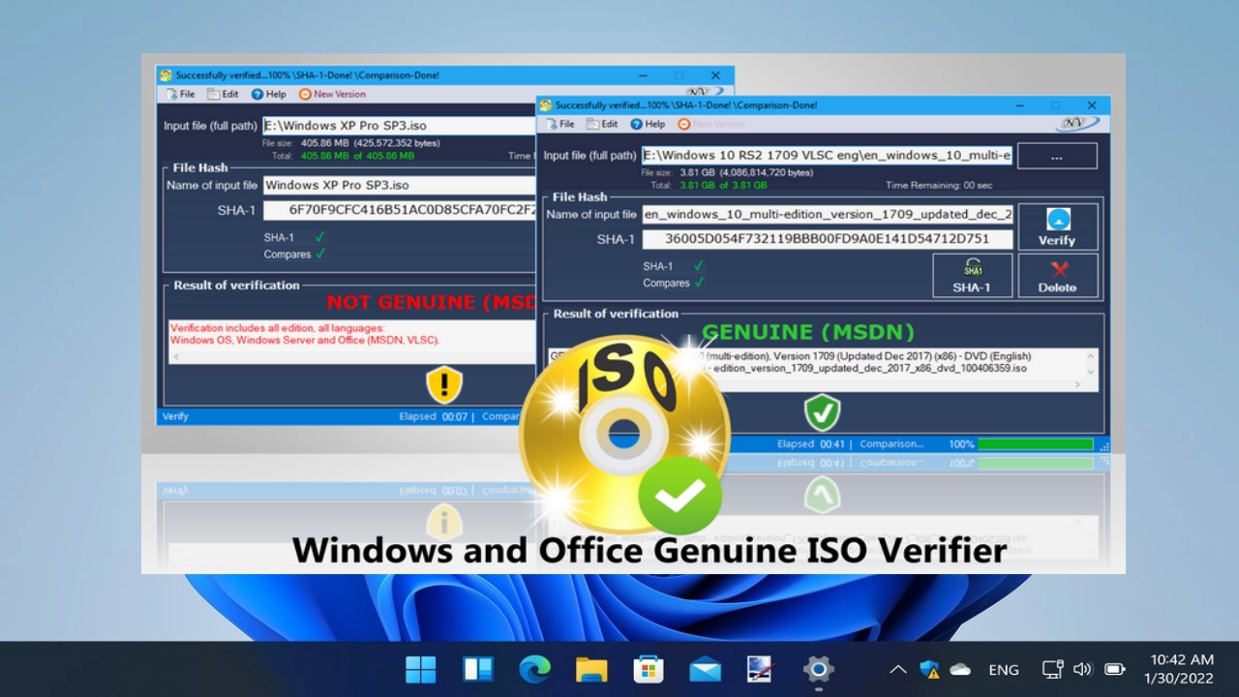Screen dimensions: 1239x697
Task: Click the green total 3.81 GB of 3.81 GB text
Action: tap(722, 185)
